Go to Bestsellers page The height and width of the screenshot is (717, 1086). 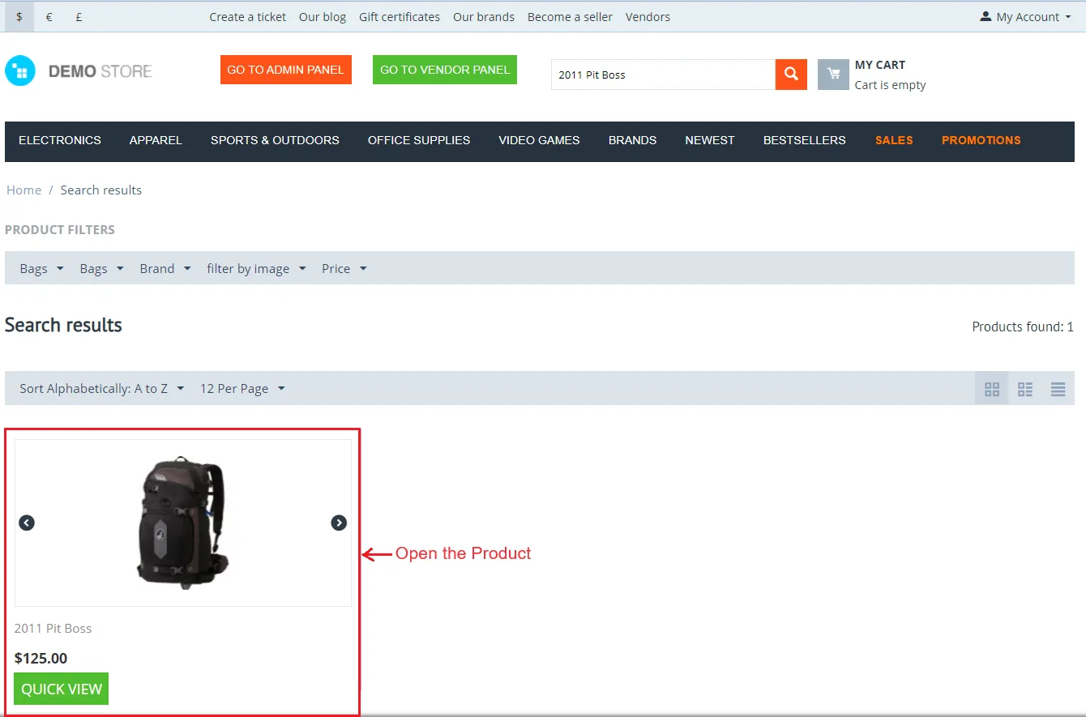click(x=805, y=140)
